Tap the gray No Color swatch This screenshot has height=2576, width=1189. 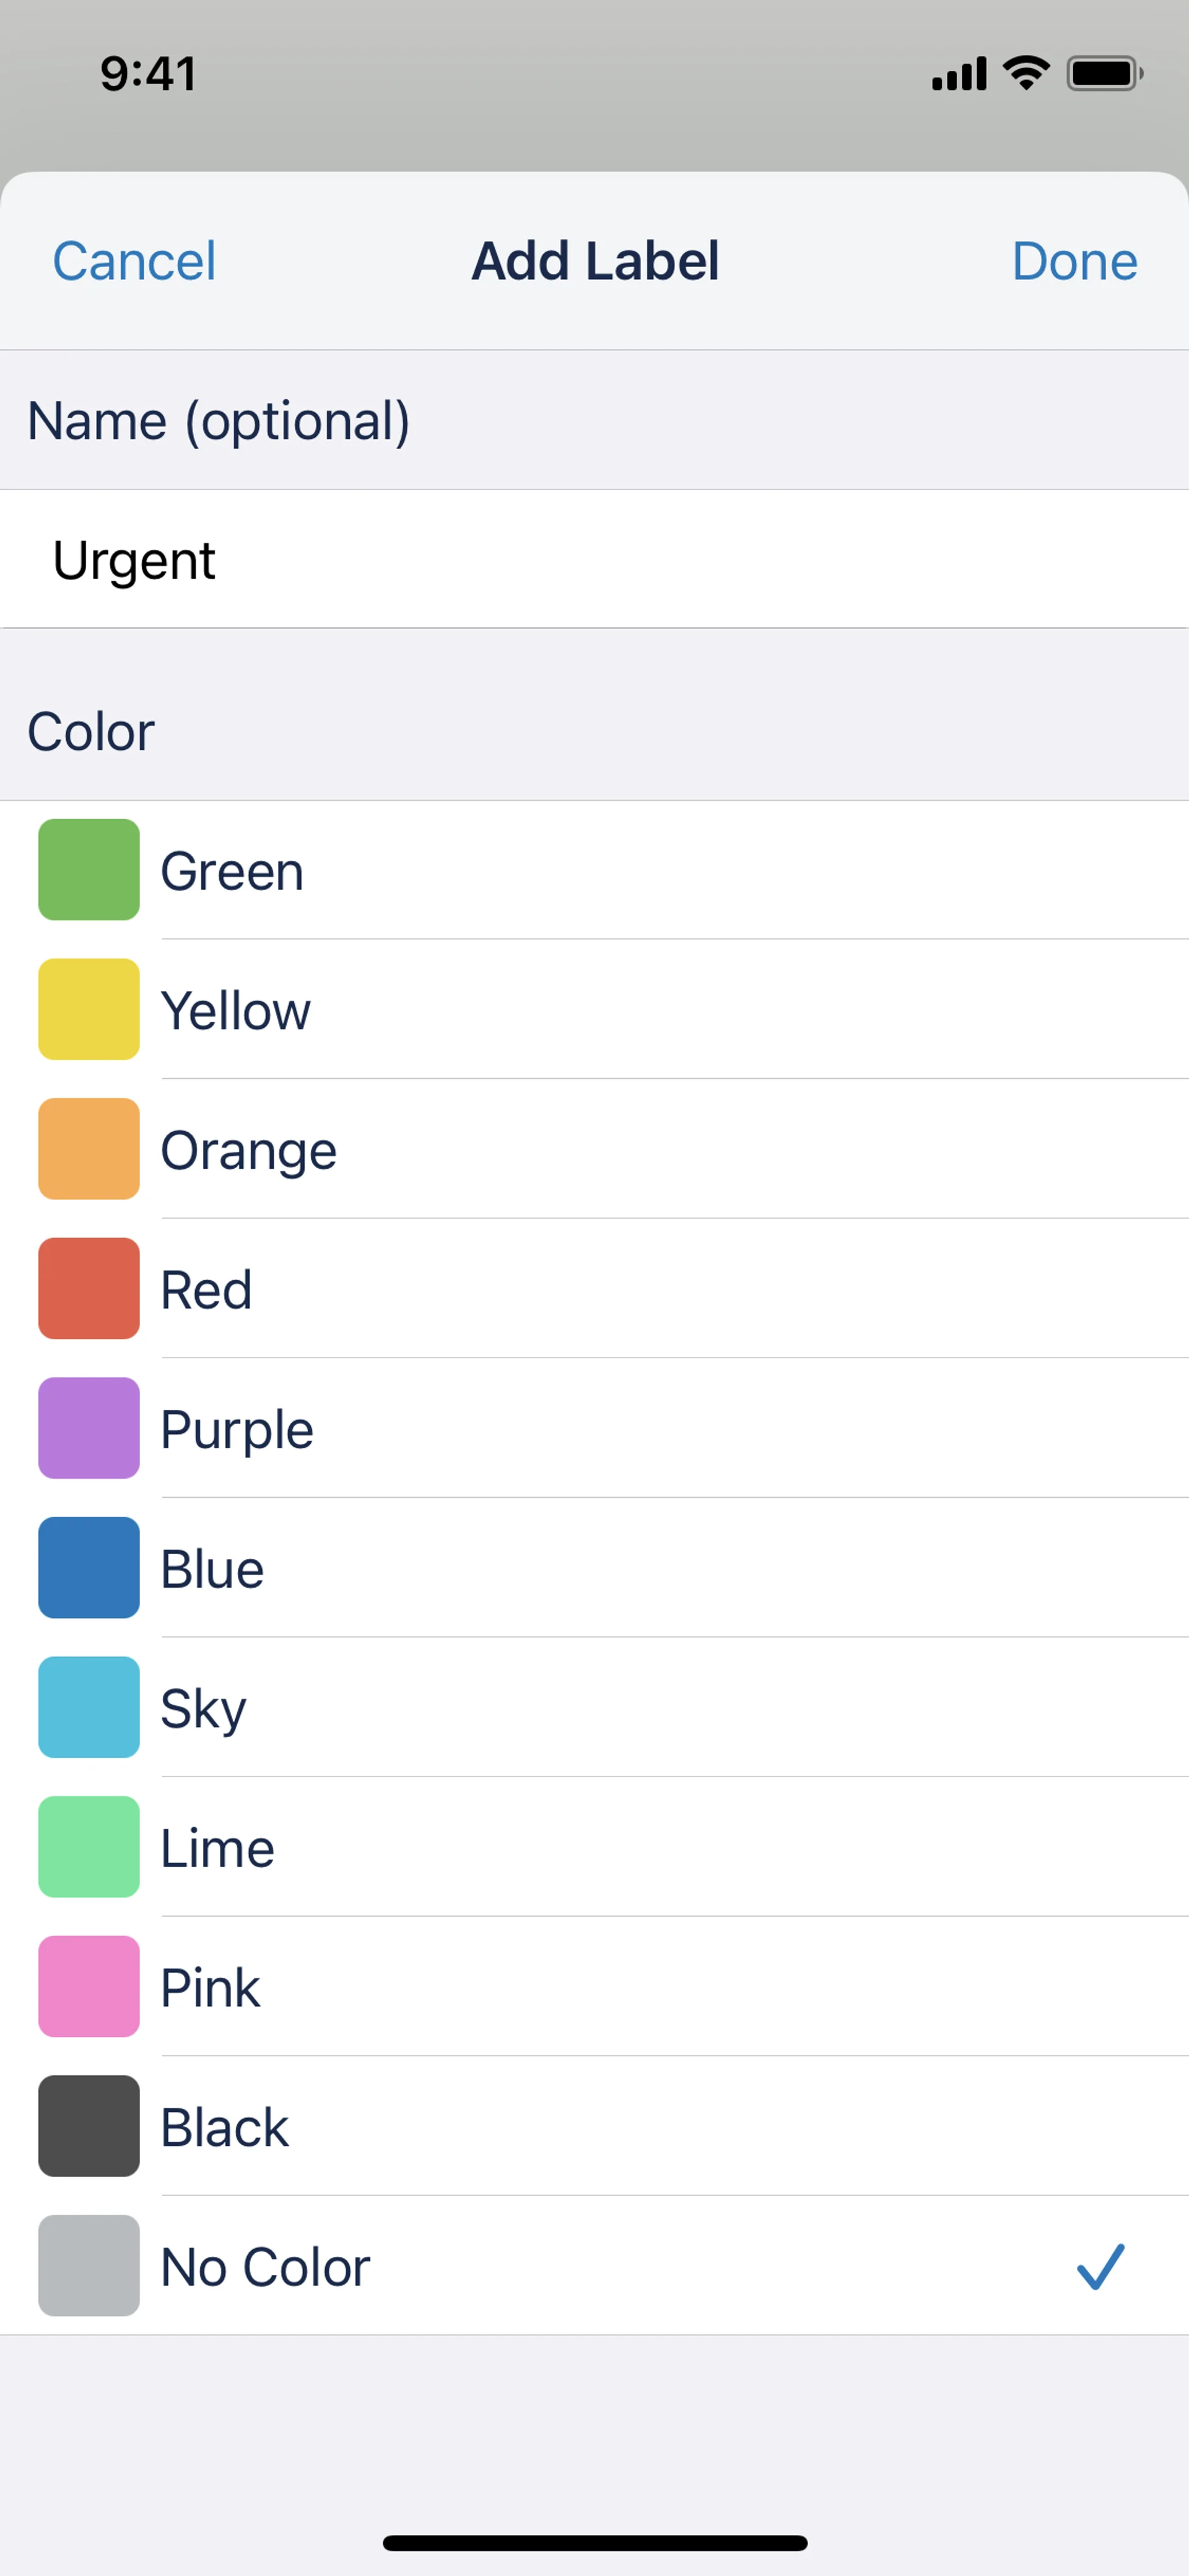(88, 2265)
